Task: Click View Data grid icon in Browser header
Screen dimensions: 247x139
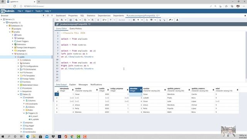Action: (x=48, y=15)
